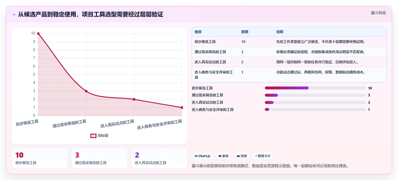This screenshot has width=398, height=180.
Task: Select the 表格 tag chip
Action: point(223,156)
